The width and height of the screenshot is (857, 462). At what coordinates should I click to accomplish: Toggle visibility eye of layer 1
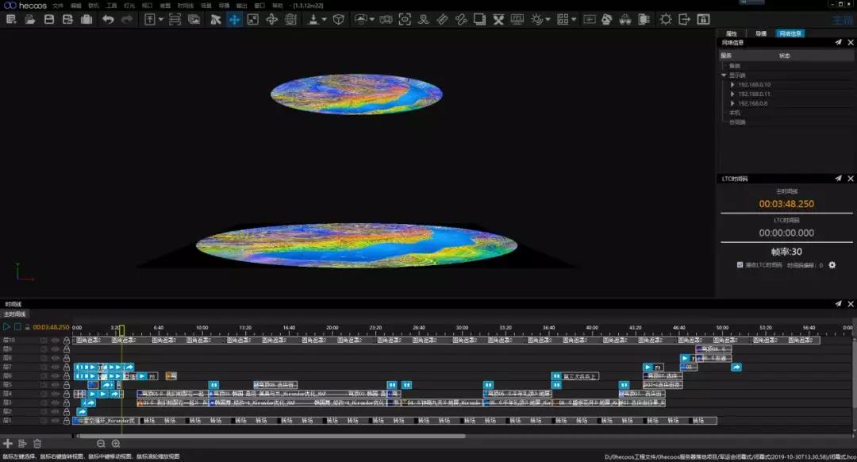pyautogui.click(x=56, y=421)
